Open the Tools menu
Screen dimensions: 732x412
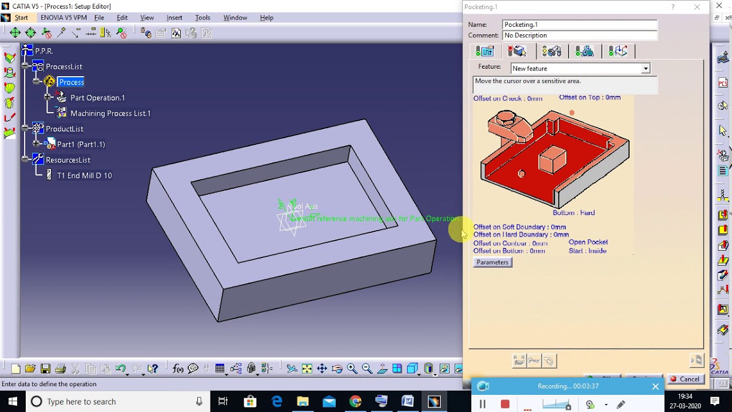pyautogui.click(x=202, y=18)
